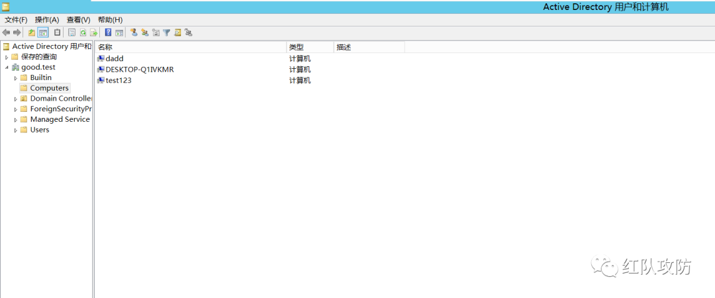The height and width of the screenshot is (298, 715).
Task: Collapse the good.test domain node arrow
Action: pos(7,68)
